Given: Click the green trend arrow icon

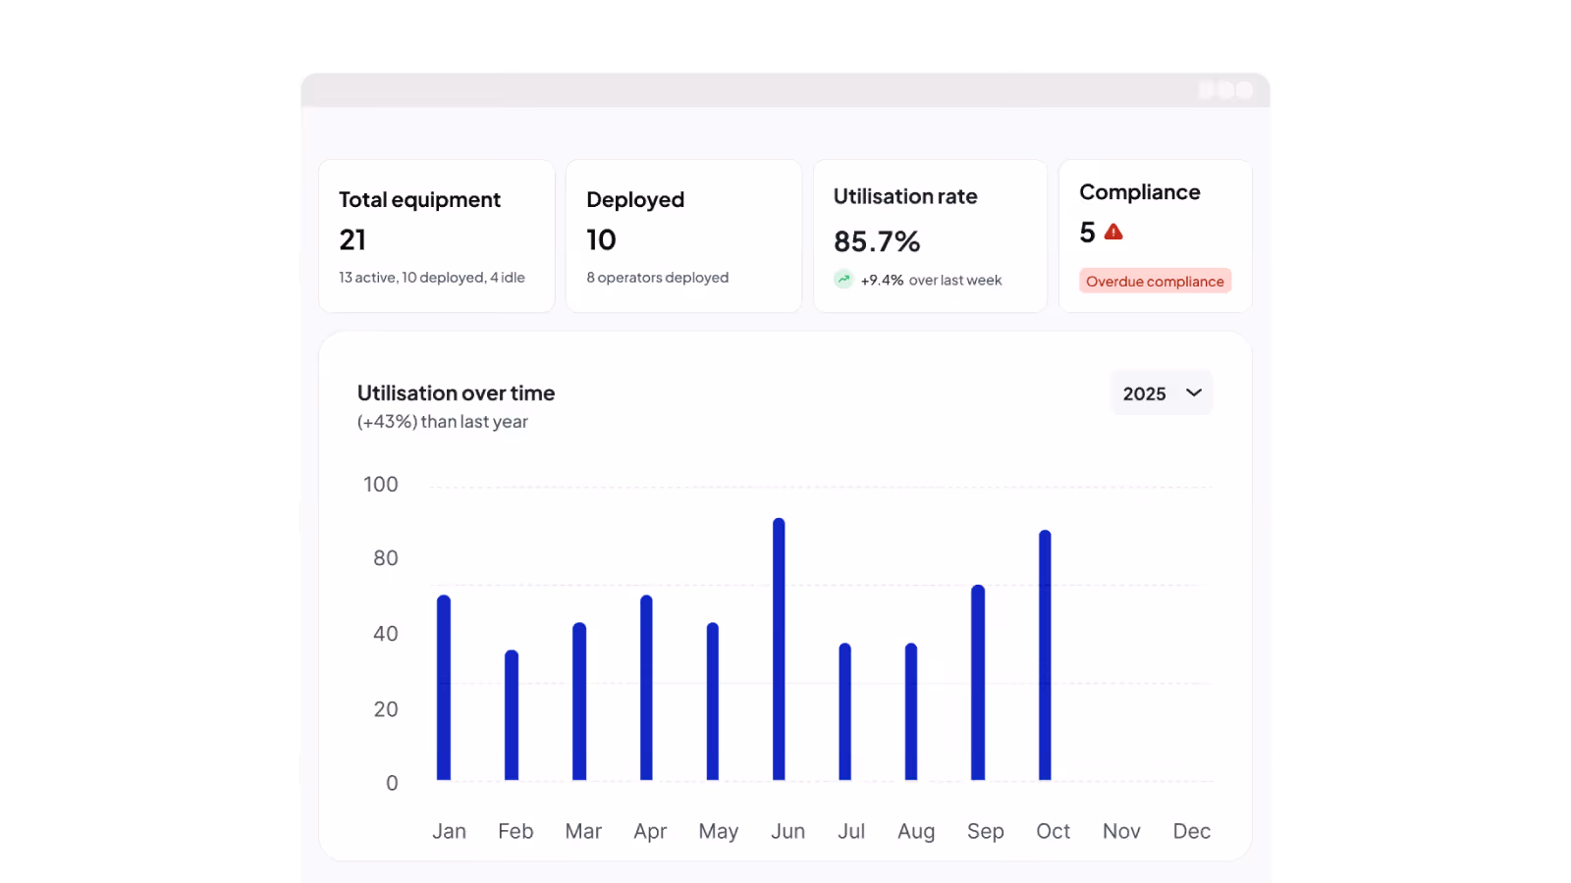Looking at the screenshot, I should [843, 279].
